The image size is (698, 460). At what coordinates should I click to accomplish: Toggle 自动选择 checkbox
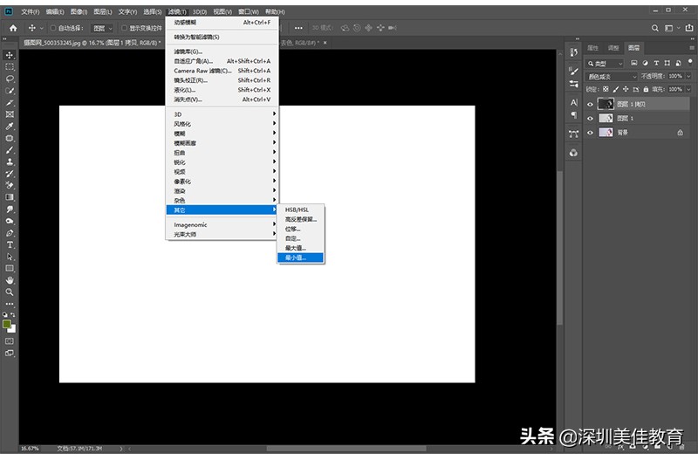tap(53, 28)
